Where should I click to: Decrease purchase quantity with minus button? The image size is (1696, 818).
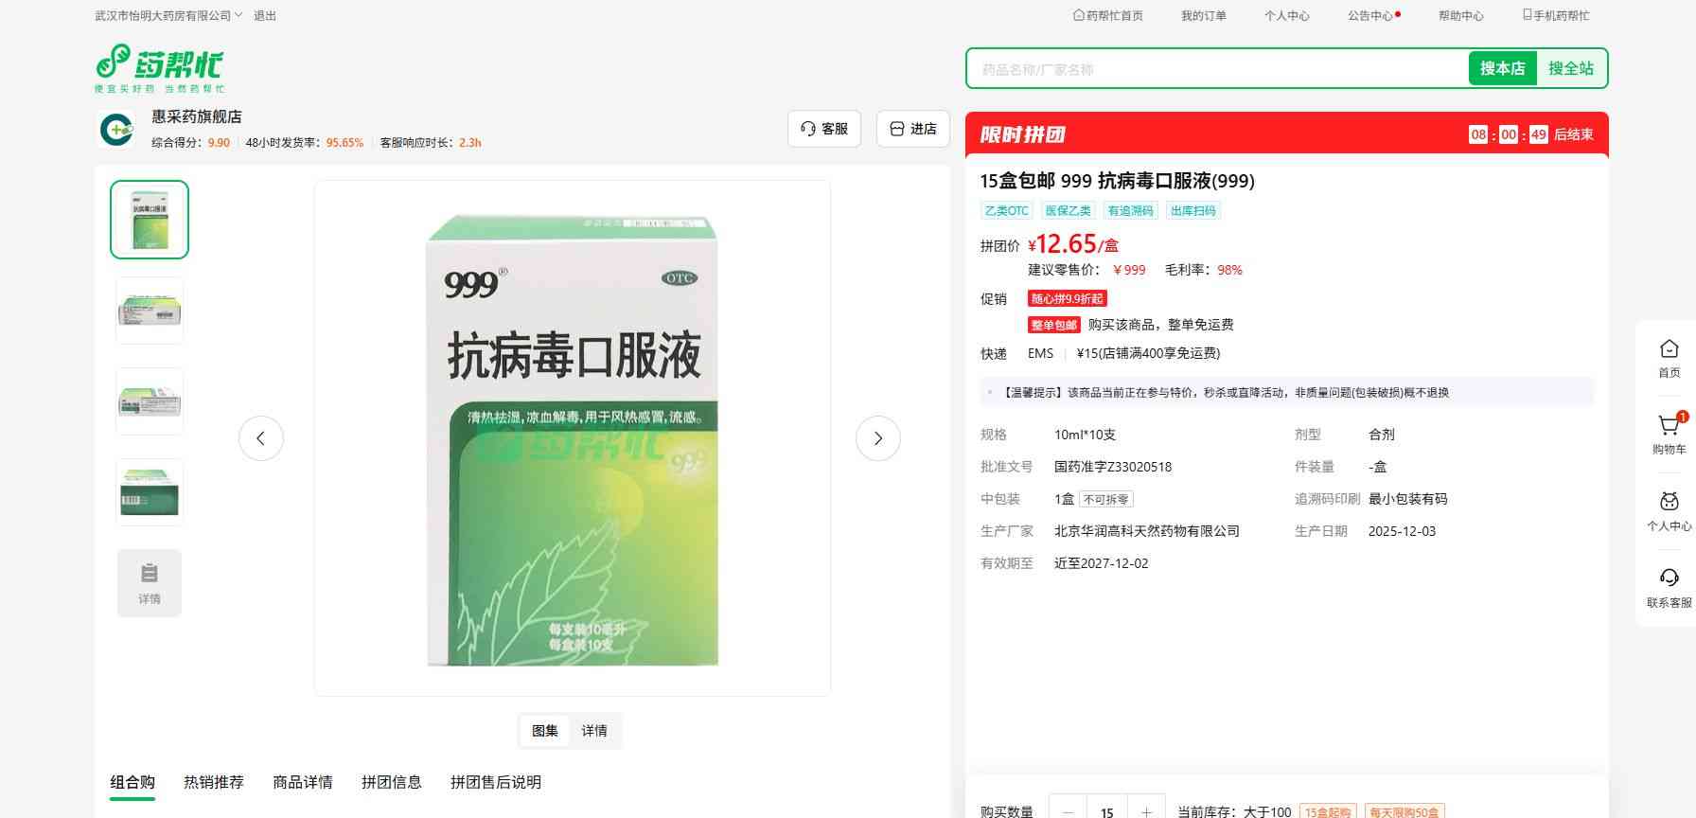[x=1069, y=811]
